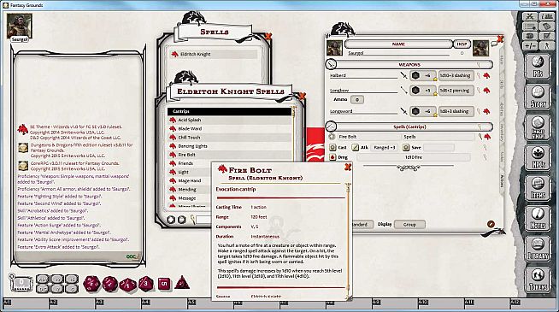
Task: Pick up the d8 die
Action: point(146,284)
